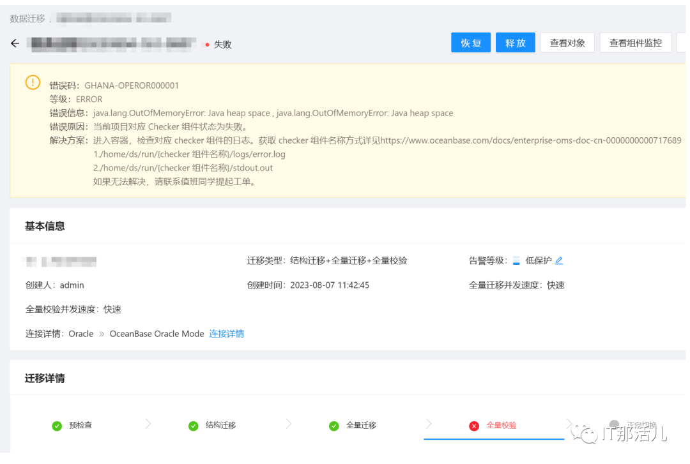Click the 失败 status label
Screen dimensions: 690x464
223,45
